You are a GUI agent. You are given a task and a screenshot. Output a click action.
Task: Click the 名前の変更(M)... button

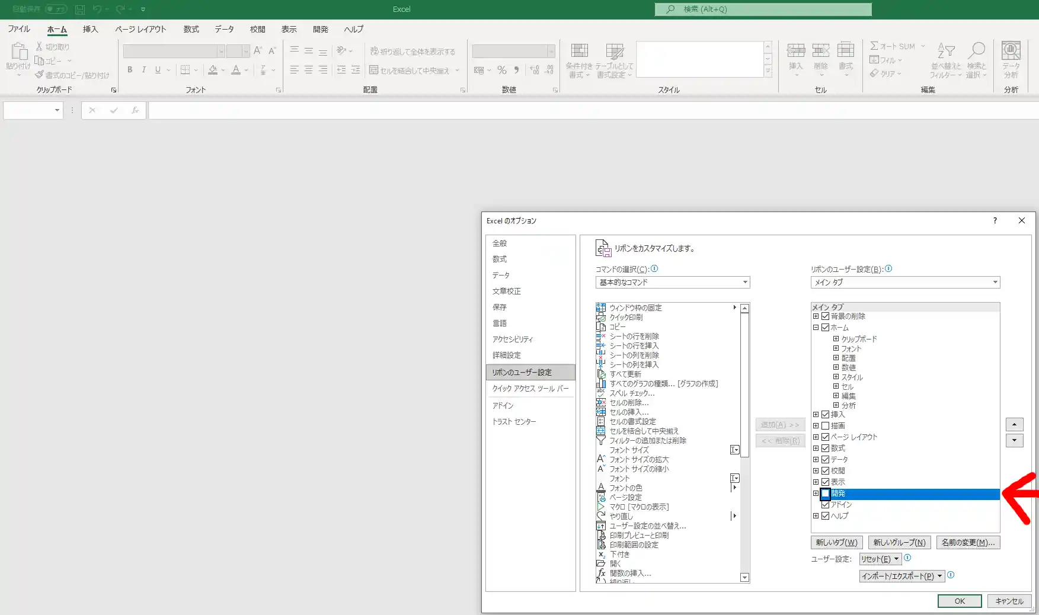(968, 542)
